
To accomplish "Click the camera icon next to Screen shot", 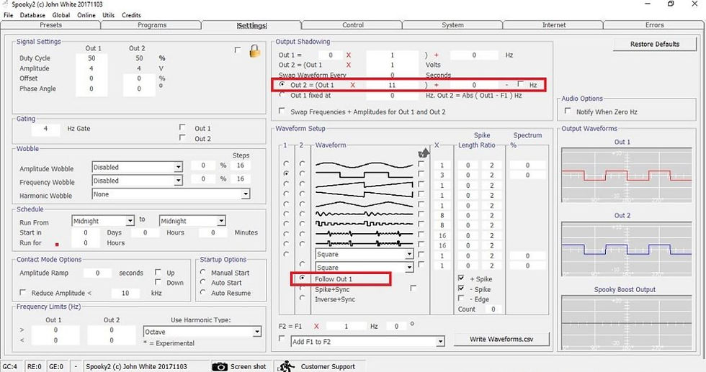I will (x=220, y=366).
